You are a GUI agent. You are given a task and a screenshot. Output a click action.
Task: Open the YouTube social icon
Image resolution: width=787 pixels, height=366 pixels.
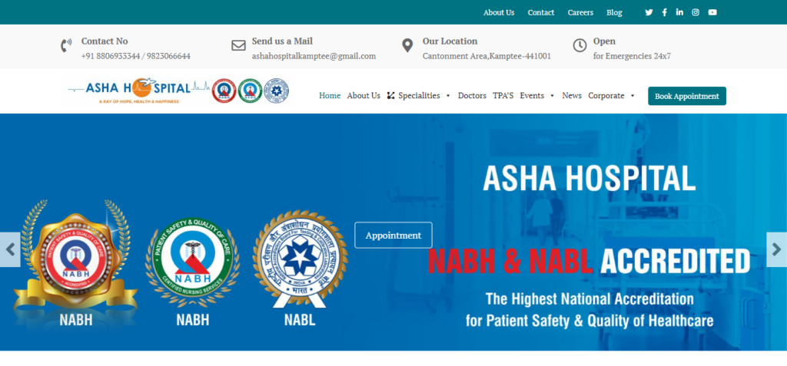[x=712, y=12]
